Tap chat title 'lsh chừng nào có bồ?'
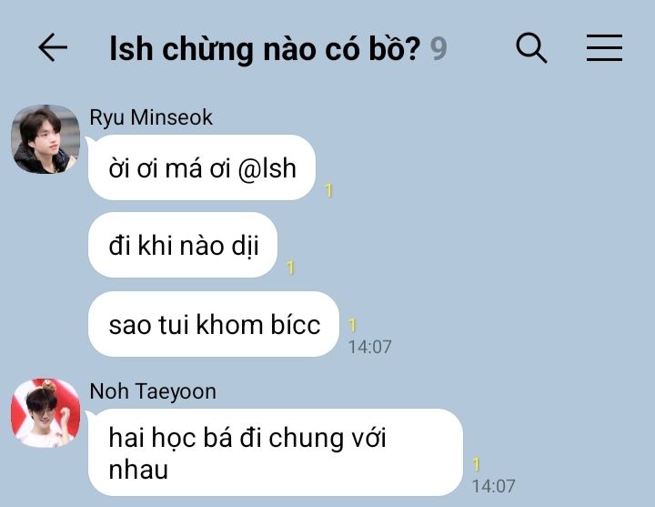Image resolution: width=655 pixels, height=507 pixels. [265, 49]
